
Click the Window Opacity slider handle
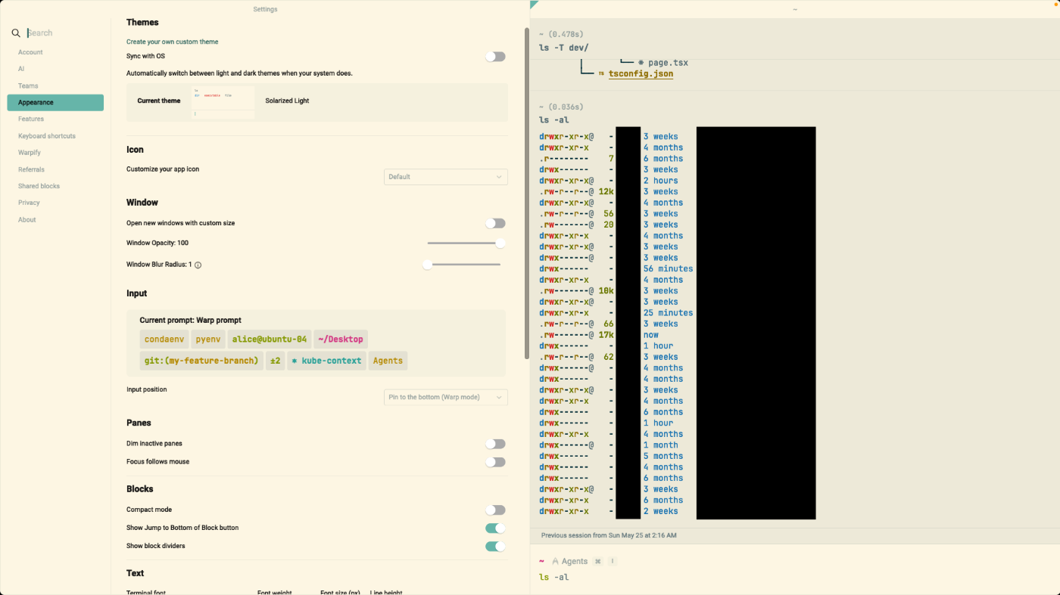(x=500, y=243)
